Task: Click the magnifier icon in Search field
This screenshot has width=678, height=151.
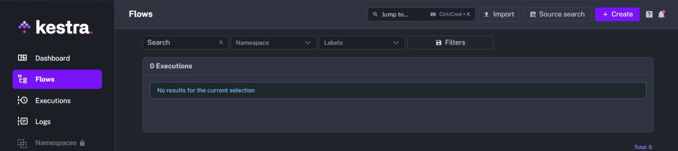Action: pos(221,43)
